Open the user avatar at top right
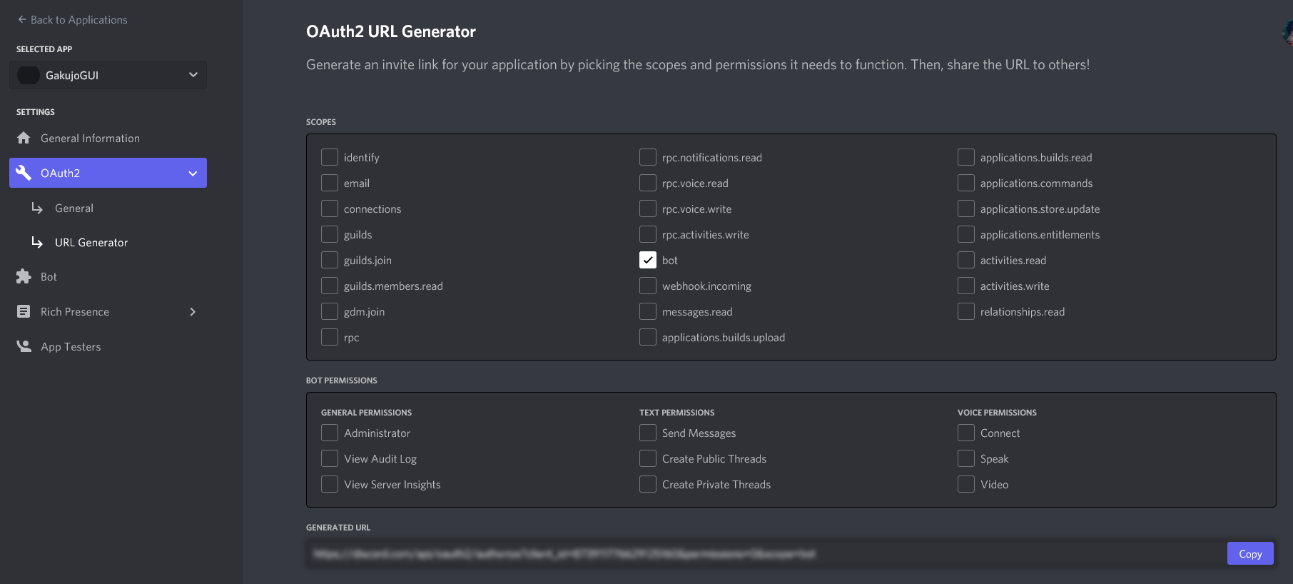This screenshot has width=1293, height=584. tap(1288, 32)
